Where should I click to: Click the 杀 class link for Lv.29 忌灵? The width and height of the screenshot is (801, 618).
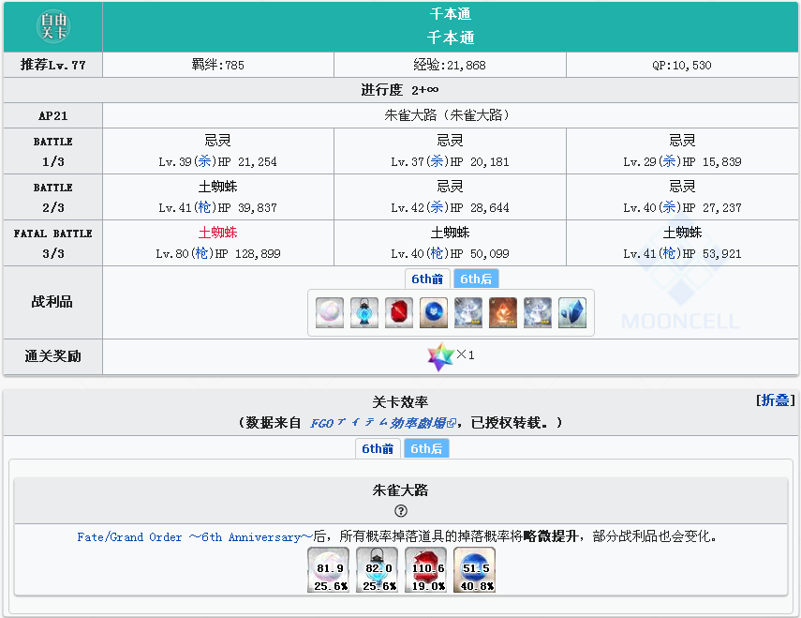tap(669, 161)
